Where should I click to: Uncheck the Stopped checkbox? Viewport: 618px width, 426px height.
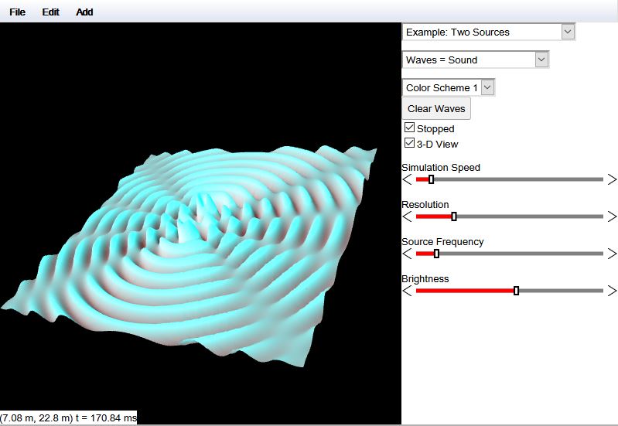click(x=410, y=128)
